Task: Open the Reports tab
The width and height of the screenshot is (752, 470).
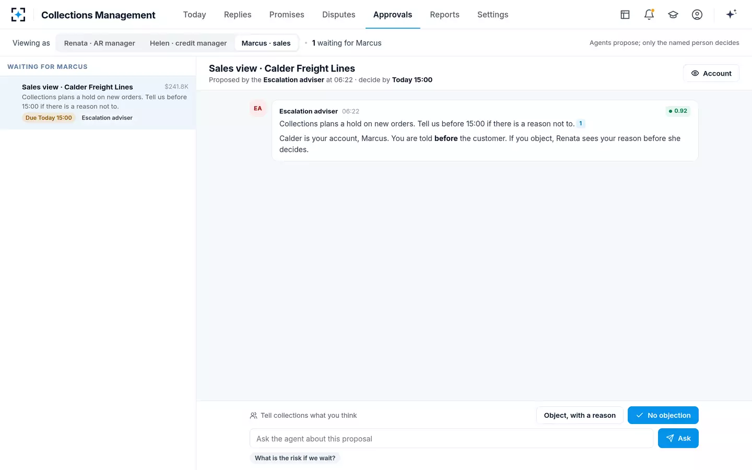Action: tap(444, 15)
